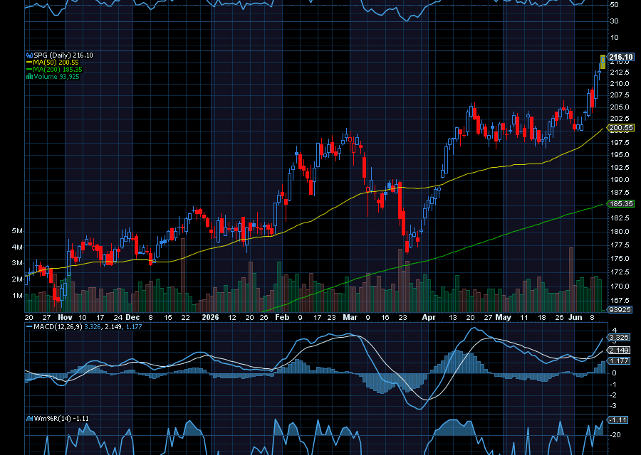
Task: Click the -1.11 Williams %R value flag
Action: (x=617, y=419)
